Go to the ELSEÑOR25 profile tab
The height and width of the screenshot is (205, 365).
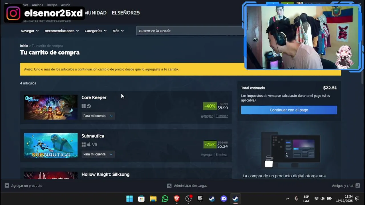pyautogui.click(x=126, y=13)
